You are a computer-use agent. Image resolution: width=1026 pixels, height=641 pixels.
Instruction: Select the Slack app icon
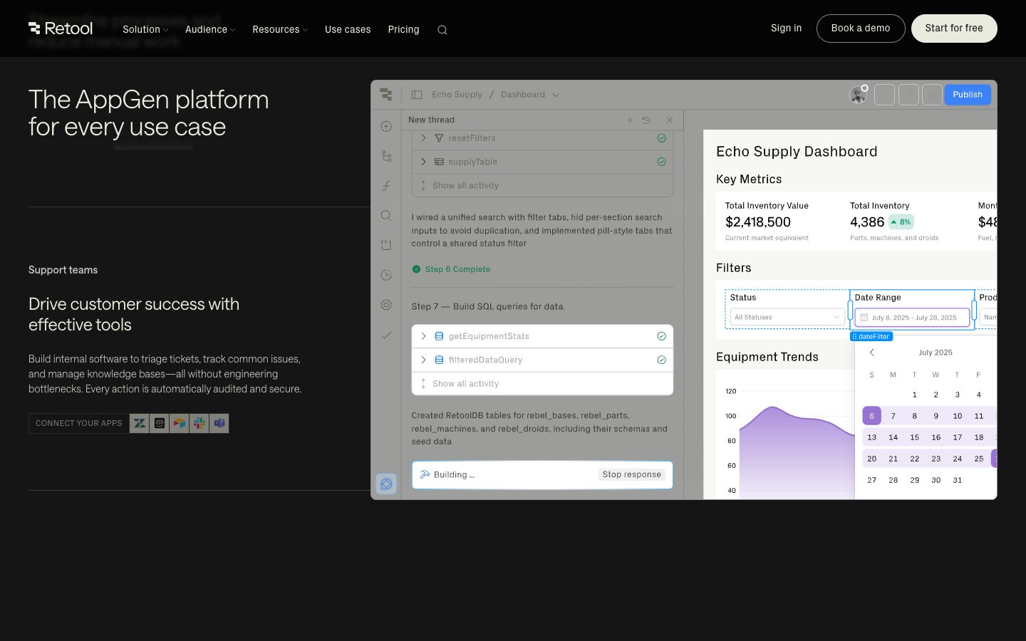199,423
